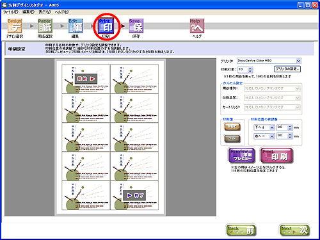320x240 pixels.
Task: Select the card thumbnail with the 開始 marker
Action: click(86, 79)
